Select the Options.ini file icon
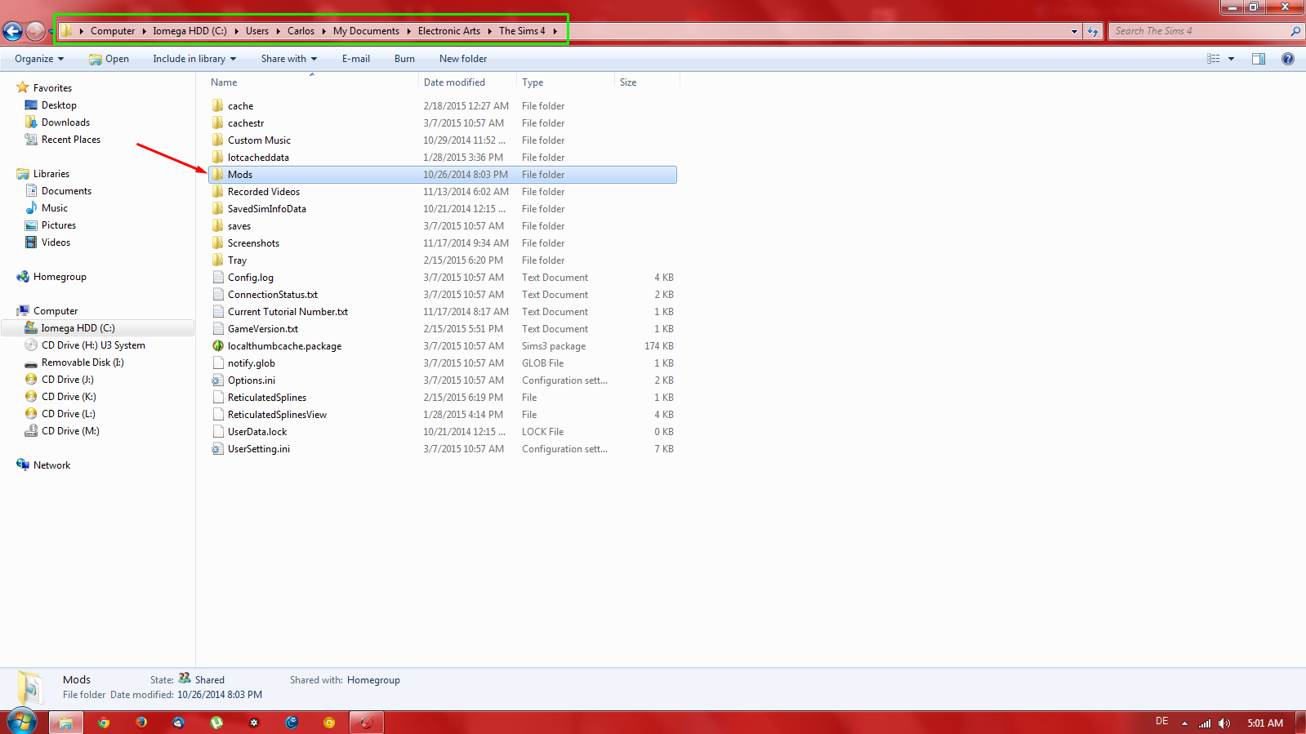Screen dimensions: 1306x734 [x=218, y=380]
